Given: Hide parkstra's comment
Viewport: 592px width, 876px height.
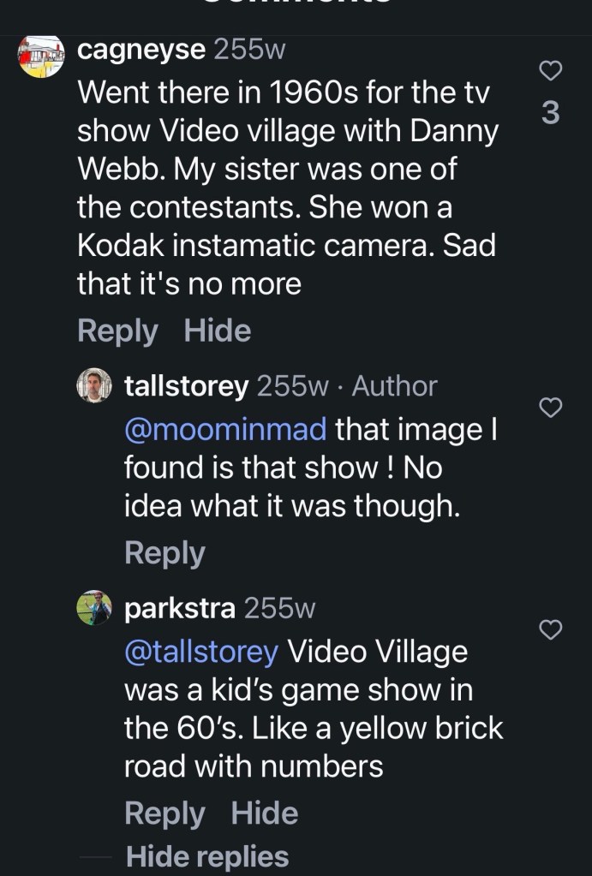Looking at the screenshot, I should (x=265, y=813).
